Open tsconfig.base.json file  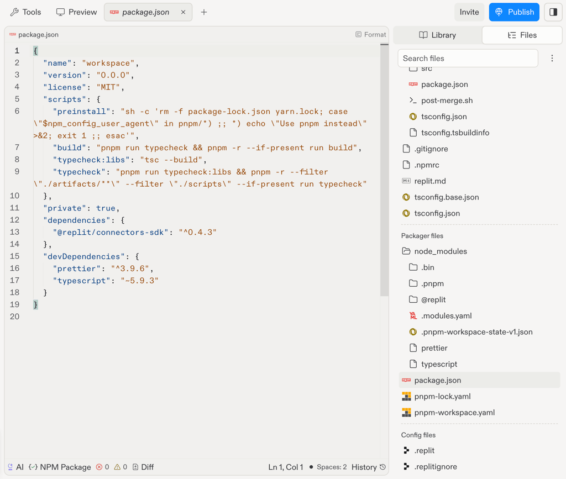click(x=446, y=197)
